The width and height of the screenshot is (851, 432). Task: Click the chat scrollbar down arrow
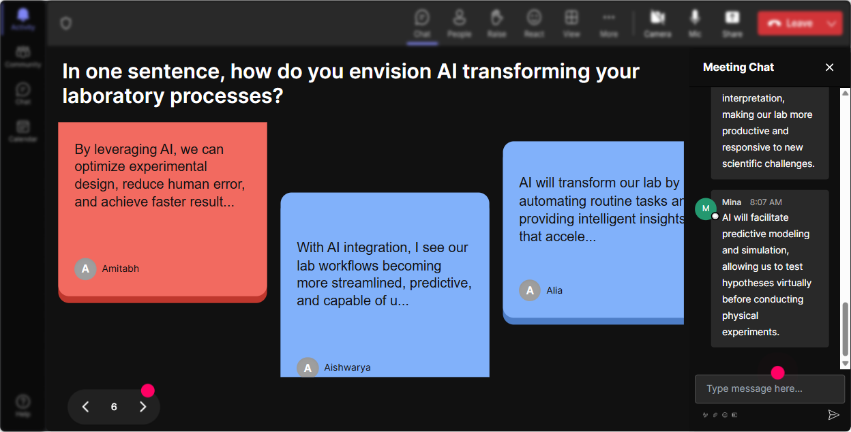tap(846, 365)
